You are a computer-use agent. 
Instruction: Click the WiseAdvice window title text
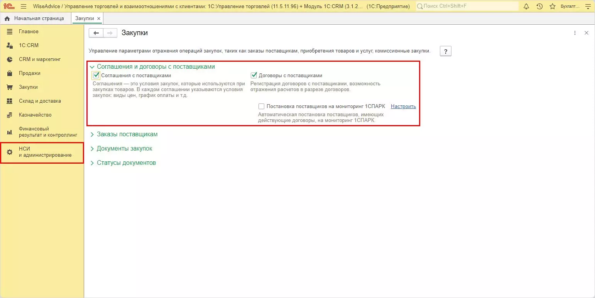click(221, 6)
